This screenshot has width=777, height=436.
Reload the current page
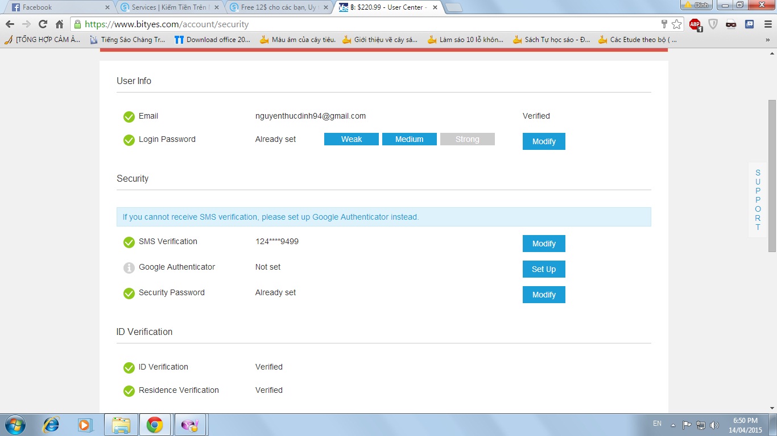point(43,24)
